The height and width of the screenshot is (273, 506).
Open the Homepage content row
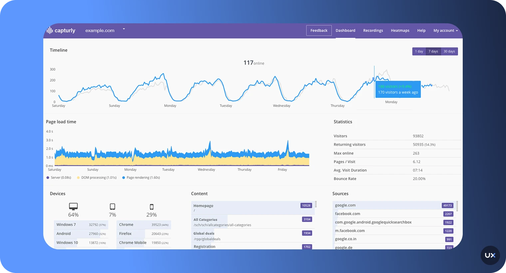tap(253, 208)
